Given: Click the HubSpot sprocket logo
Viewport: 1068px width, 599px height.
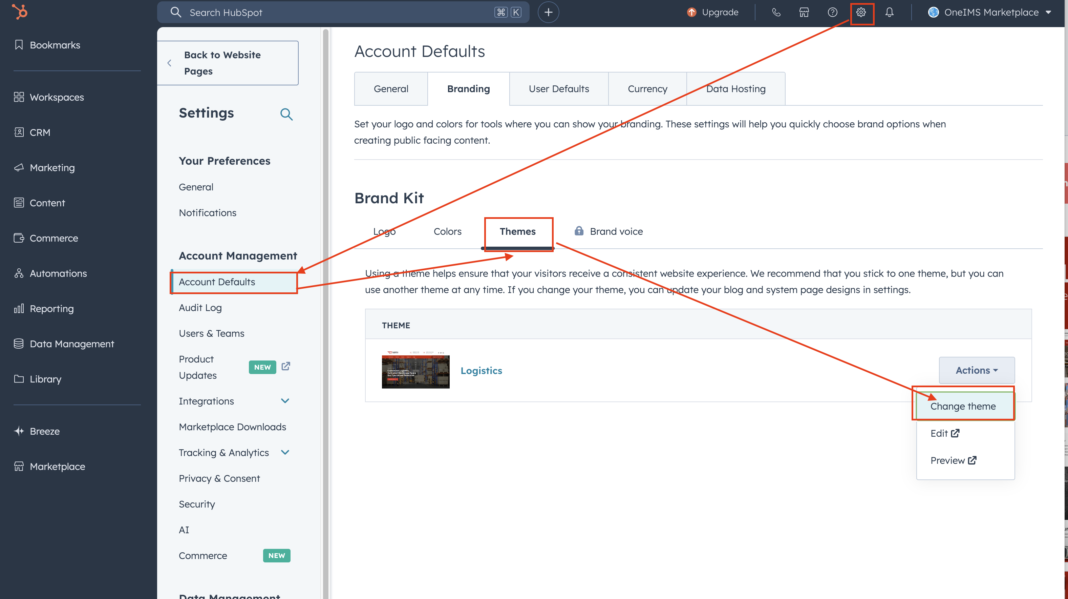Looking at the screenshot, I should click(20, 12).
